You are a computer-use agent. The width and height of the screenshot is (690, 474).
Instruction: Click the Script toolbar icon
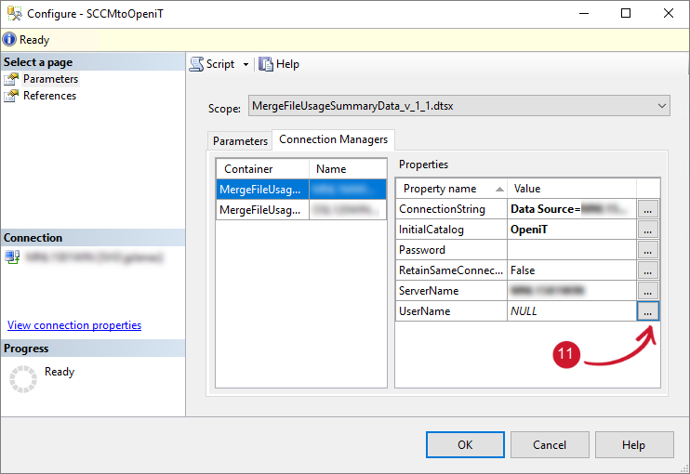[197, 64]
